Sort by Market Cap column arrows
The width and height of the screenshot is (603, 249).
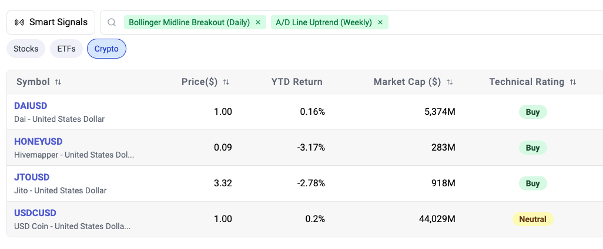[450, 82]
